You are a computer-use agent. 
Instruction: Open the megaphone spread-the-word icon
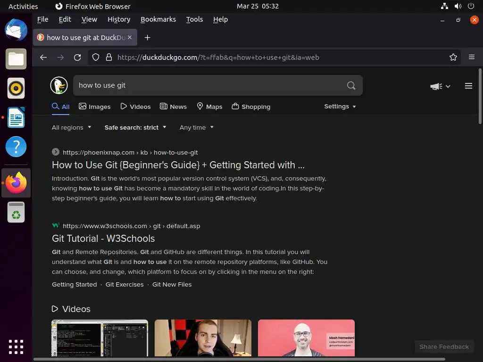click(x=436, y=86)
